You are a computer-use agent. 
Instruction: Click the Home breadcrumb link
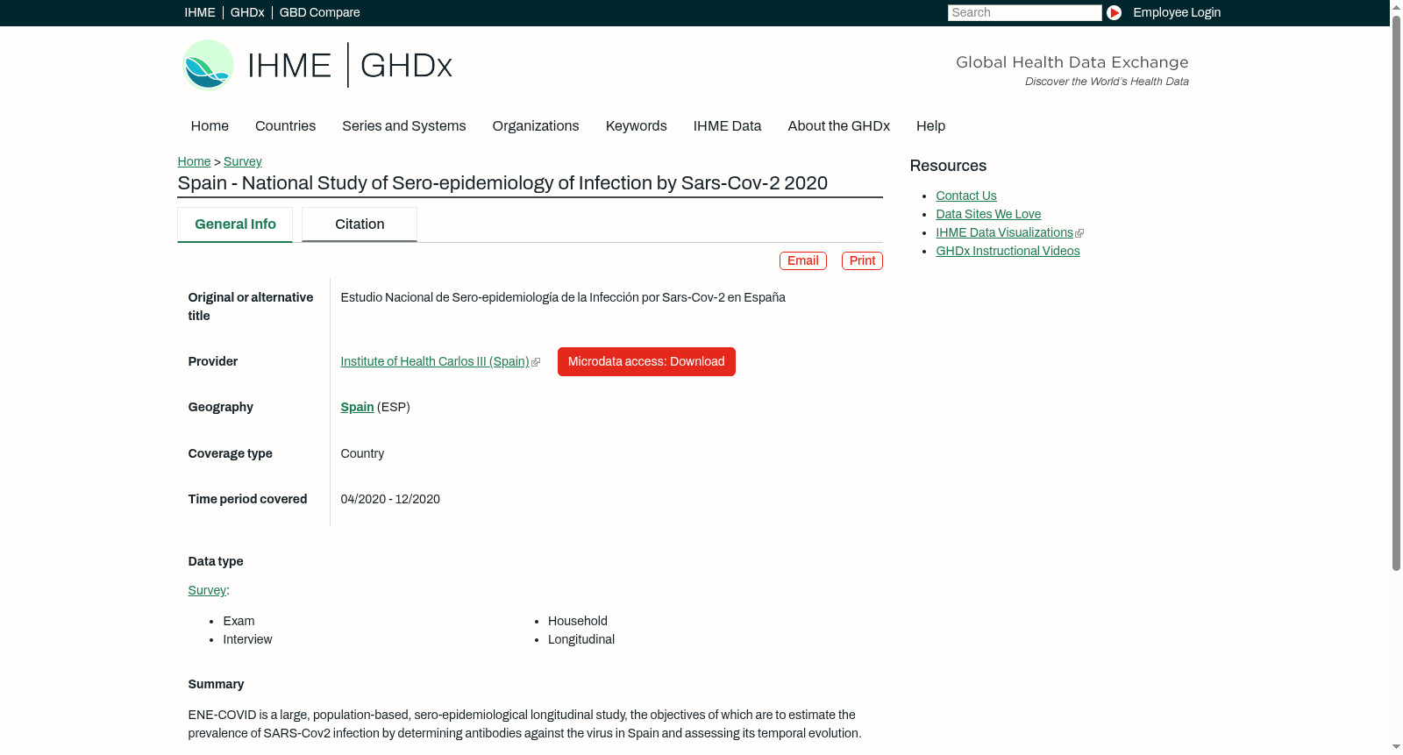pos(194,161)
